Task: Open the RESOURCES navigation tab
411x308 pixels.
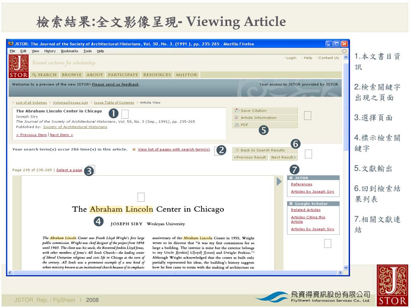Action: coord(157,75)
